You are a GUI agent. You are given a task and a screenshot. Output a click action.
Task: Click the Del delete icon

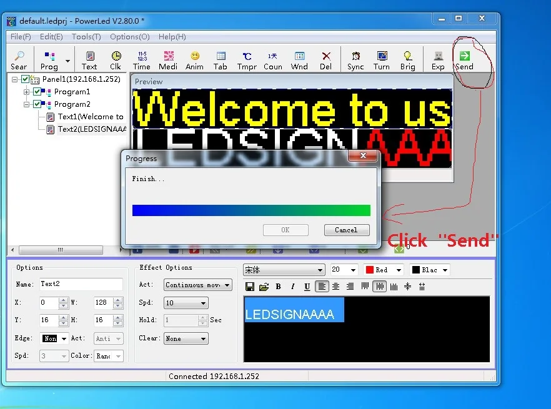[x=325, y=60]
